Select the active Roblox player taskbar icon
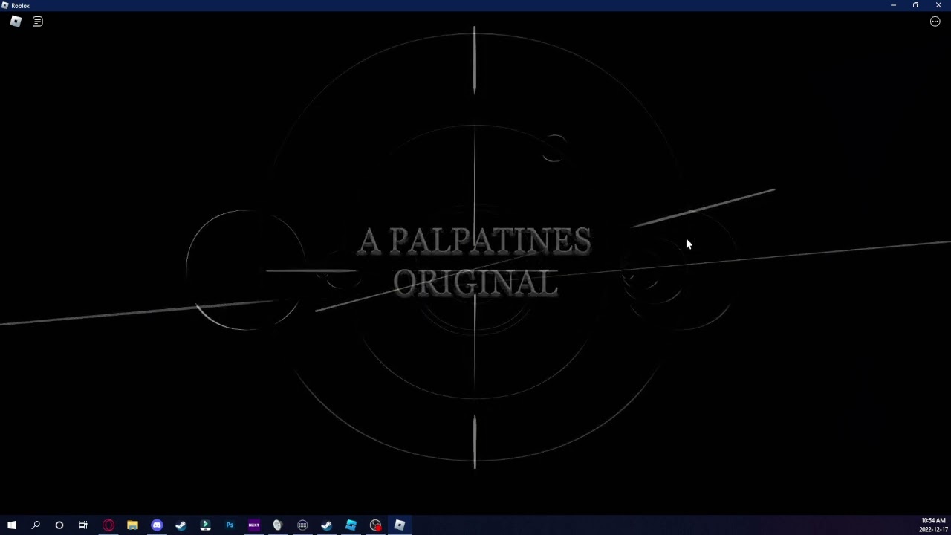The height and width of the screenshot is (535, 951). click(400, 525)
